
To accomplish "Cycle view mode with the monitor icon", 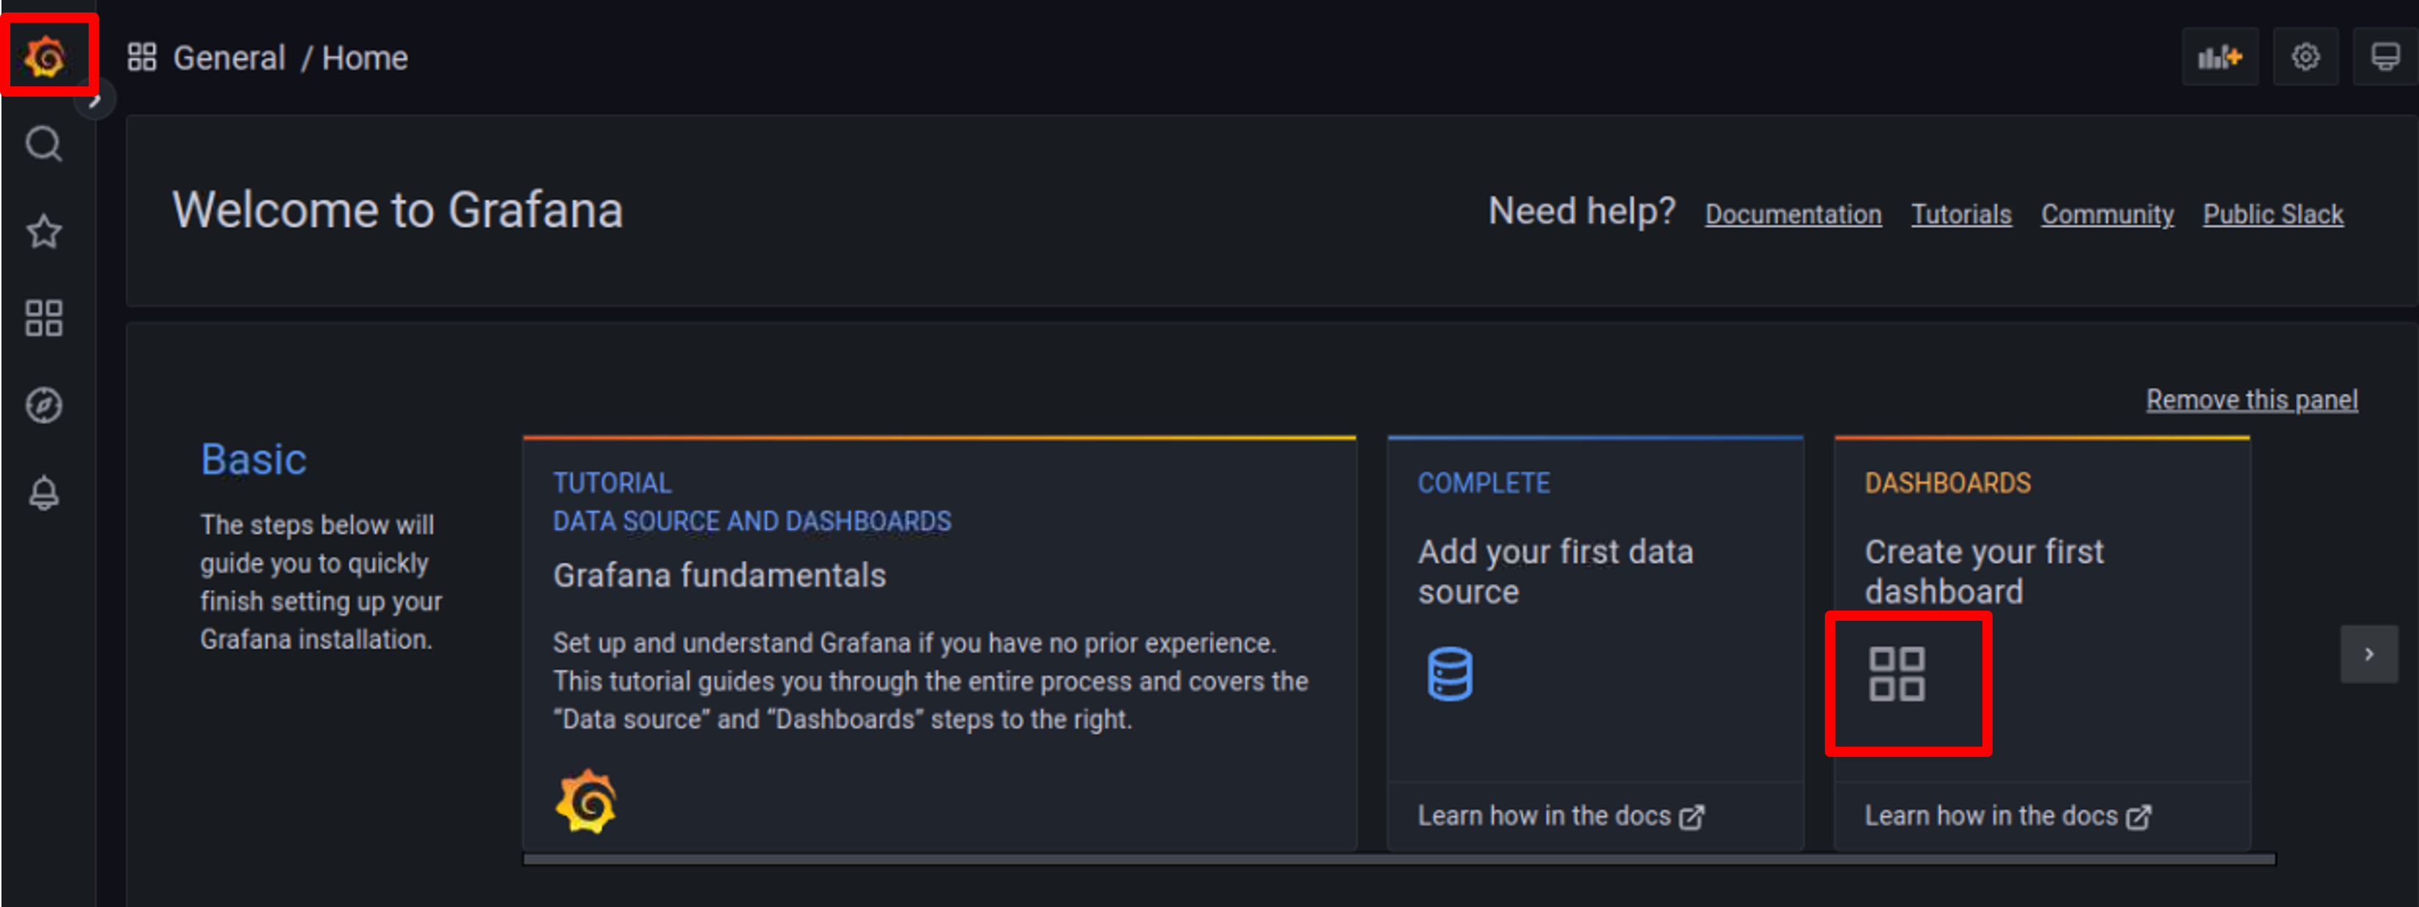I will [x=2385, y=58].
